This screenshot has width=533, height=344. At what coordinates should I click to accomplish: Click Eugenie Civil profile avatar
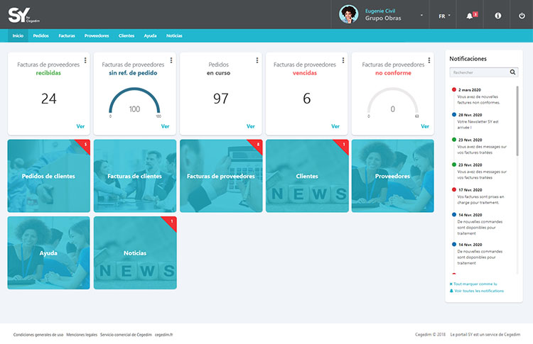349,14
